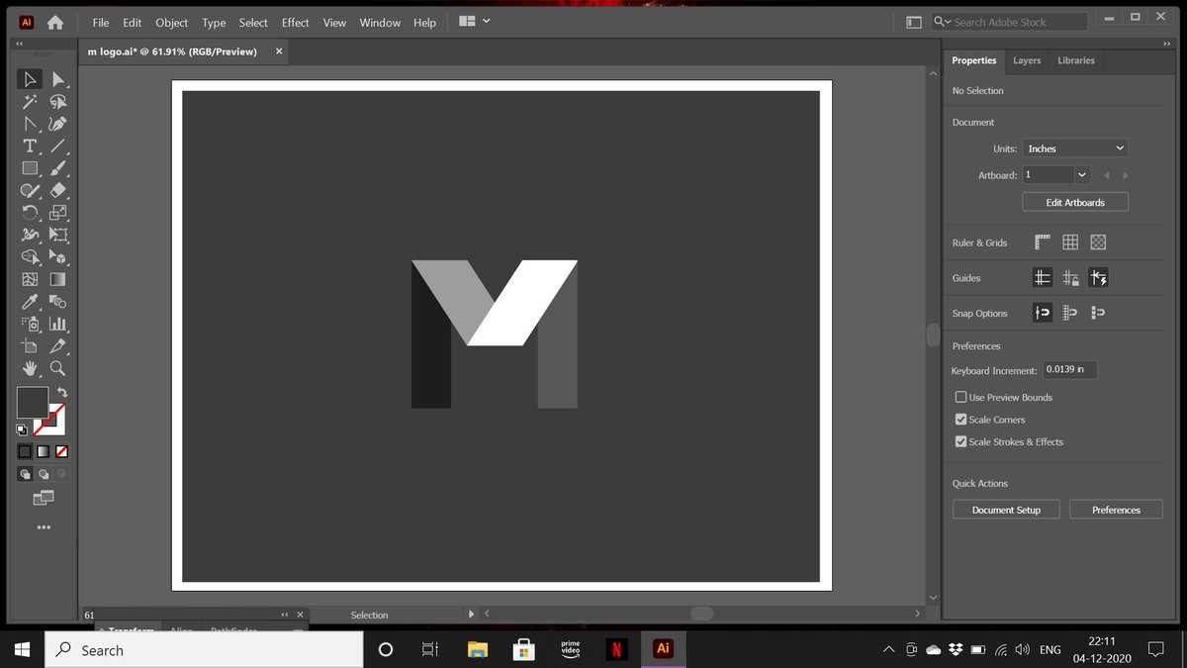Set paint to None swatch

[62, 451]
